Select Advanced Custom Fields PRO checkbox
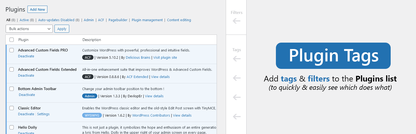This screenshot has height=134, width=416. point(12,50)
